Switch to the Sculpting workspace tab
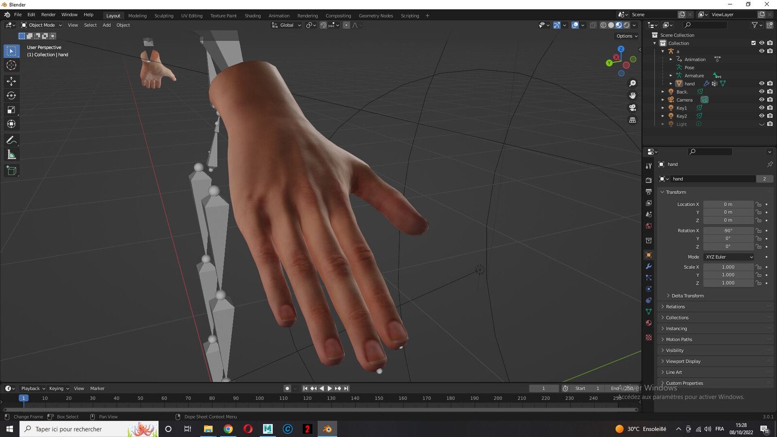This screenshot has height=437, width=777. click(164, 16)
